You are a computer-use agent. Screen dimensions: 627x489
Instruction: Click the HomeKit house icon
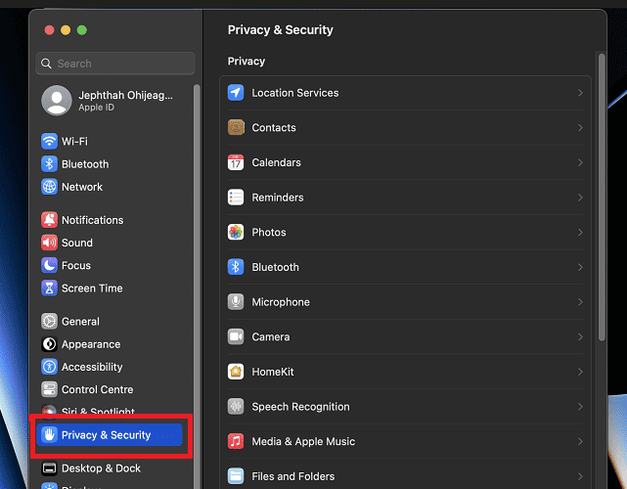pyautogui.click(x=236, y=372)
